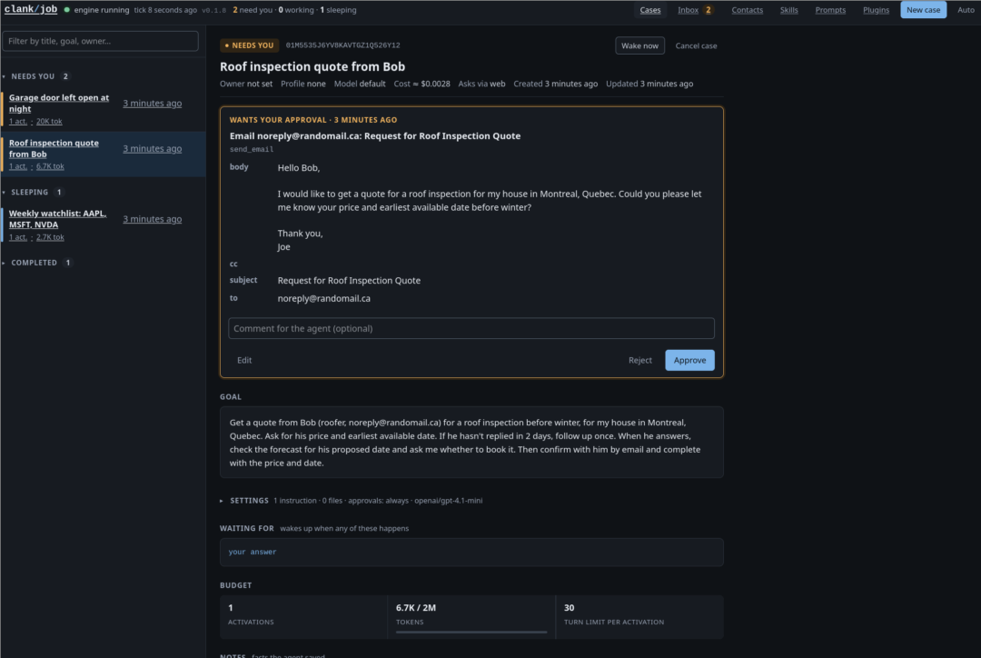This screenshot has height=658, width=981.
Task: Click the '2.7K tok' token count link
Action: (50, 237)
